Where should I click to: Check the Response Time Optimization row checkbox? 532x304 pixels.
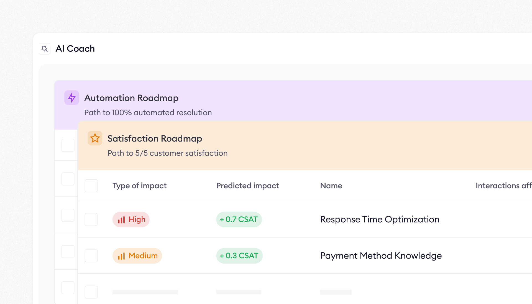(x=91, y=220)
